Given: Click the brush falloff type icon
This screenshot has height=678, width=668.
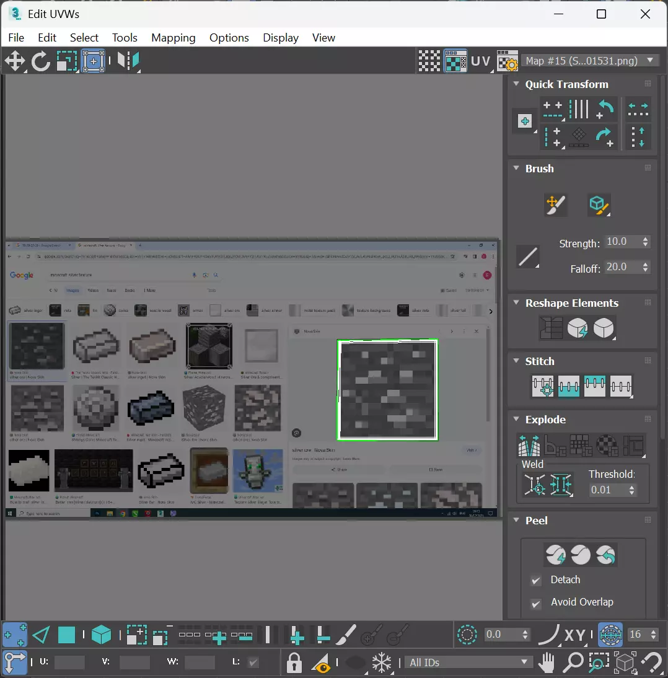Looking at the screenshot, I should pyautogui.click(x=528, y=257).
